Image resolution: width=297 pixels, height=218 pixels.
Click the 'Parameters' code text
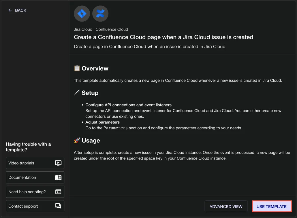point(116,128)
